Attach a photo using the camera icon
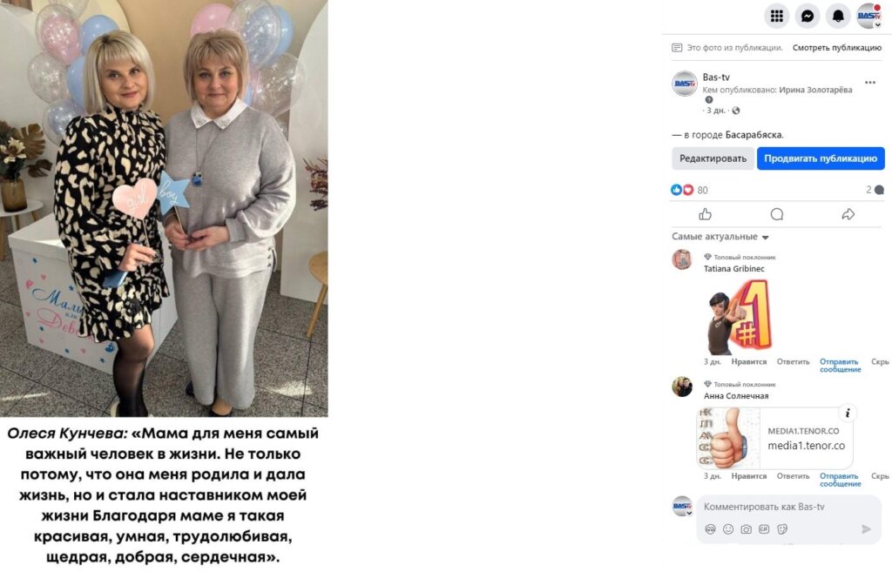This screenshot has height=572, width=892. 746,529
